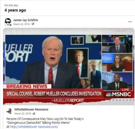Click the globe icon beside Whistleblower-Newswire's date
This screenshot has height=129, width=135.
click(x=34, y=114)
